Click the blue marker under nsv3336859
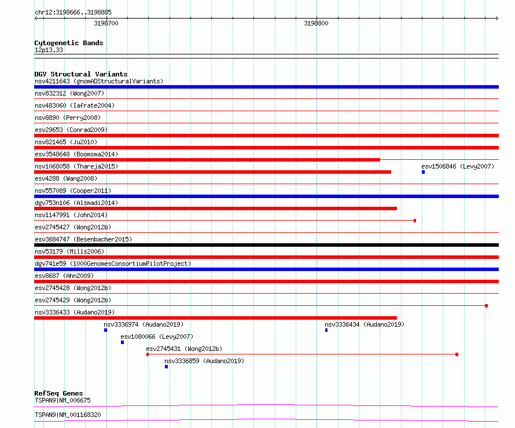 [166, 367]
